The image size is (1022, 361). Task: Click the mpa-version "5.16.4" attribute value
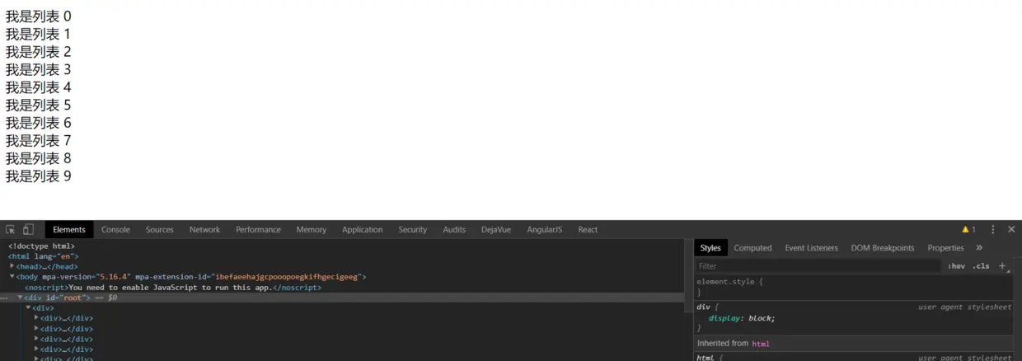pos(114,277)
